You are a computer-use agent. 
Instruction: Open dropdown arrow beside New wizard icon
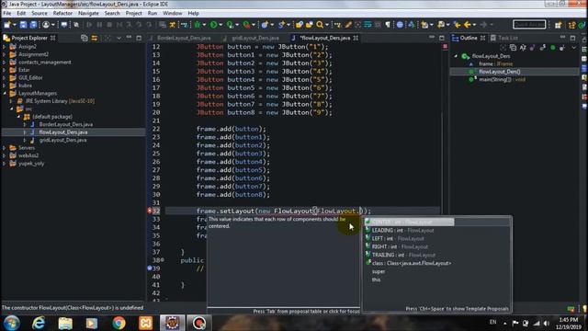(x=15, y=25)
